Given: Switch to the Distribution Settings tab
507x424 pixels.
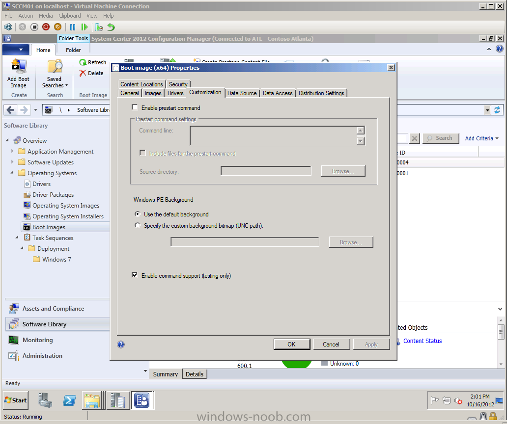Looking at the screenshot, I should pos(321,93).
